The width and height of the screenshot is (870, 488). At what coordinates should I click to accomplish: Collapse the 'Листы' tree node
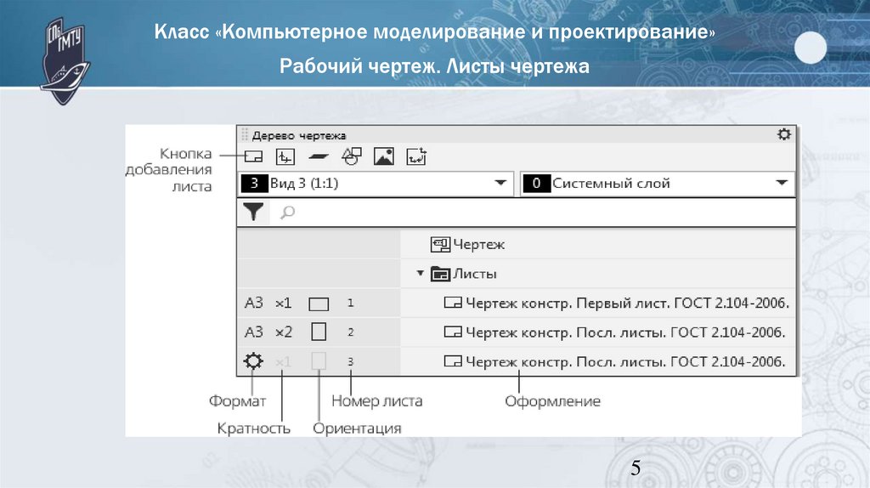pyautogui.click(x=420, y=273)
